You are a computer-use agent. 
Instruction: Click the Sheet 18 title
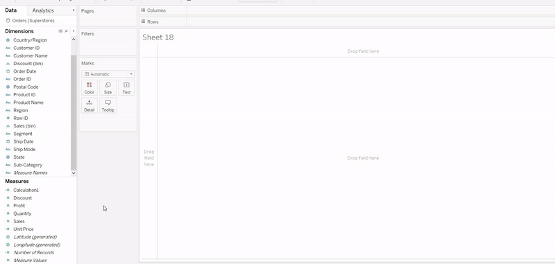pyautogui.click(x=158, y=37)
